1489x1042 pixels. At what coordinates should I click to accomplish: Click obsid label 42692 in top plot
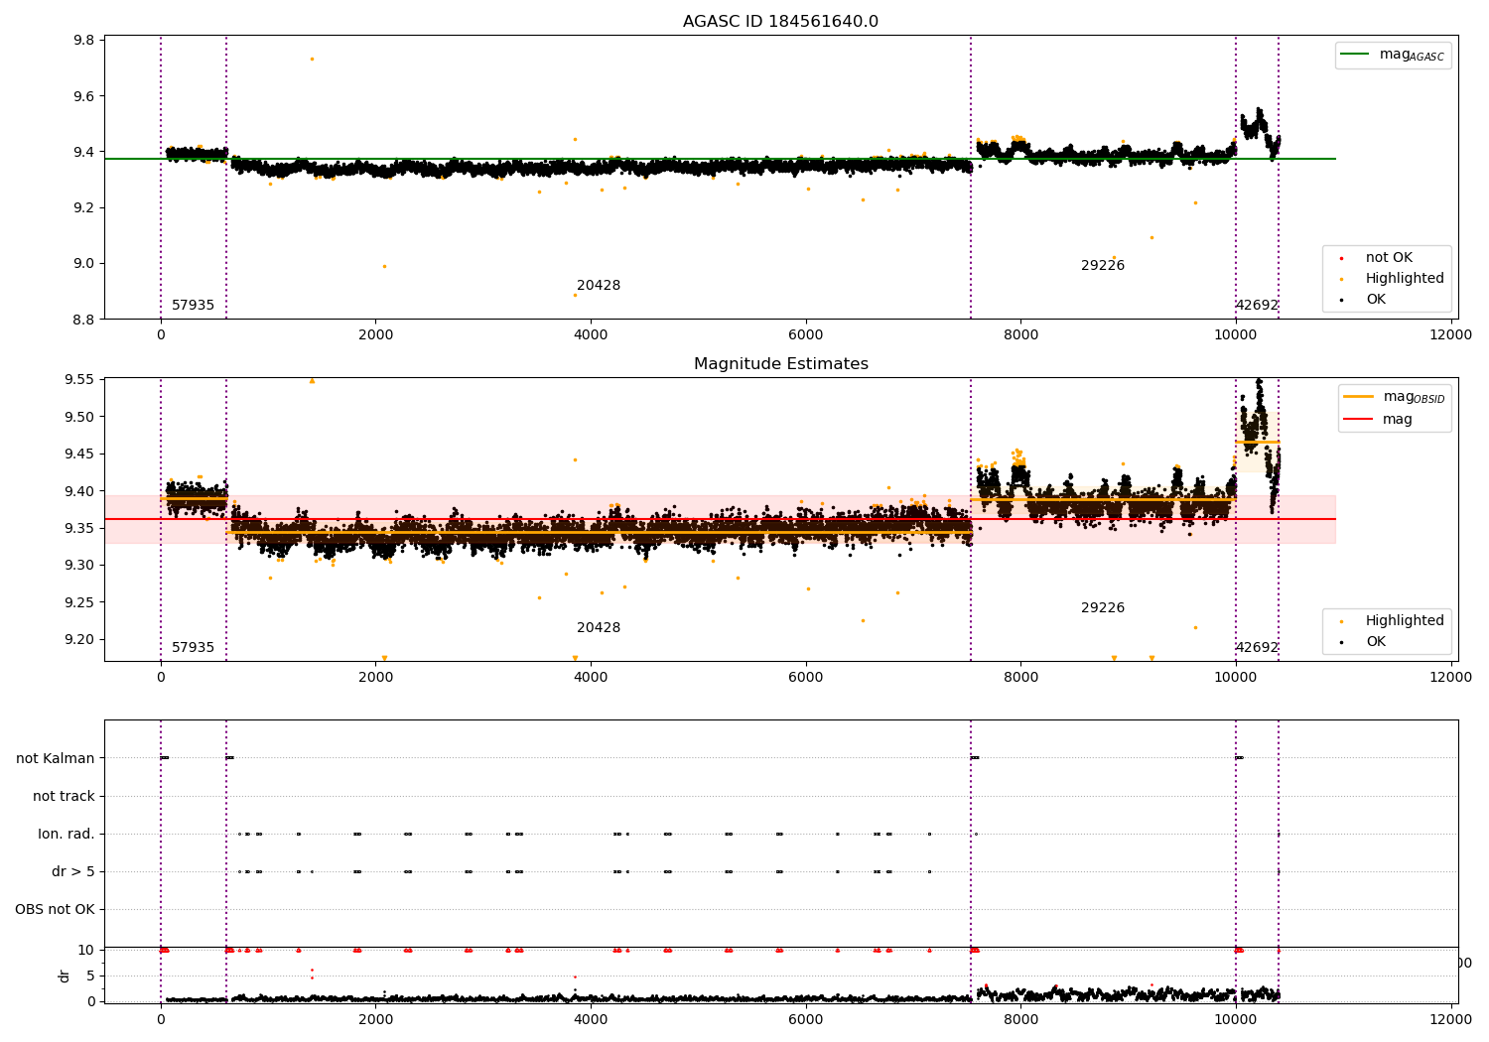click(1257, 306)
